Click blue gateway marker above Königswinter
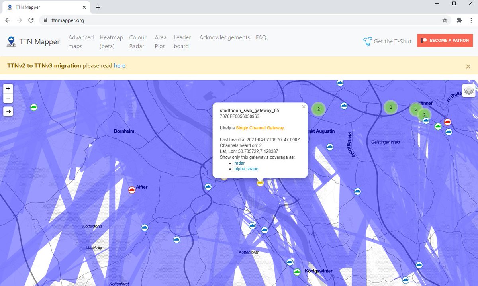 [x=290, y=262]
